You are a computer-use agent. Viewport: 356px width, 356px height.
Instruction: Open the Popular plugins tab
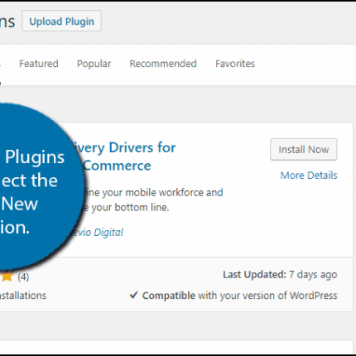click(94, 64)
